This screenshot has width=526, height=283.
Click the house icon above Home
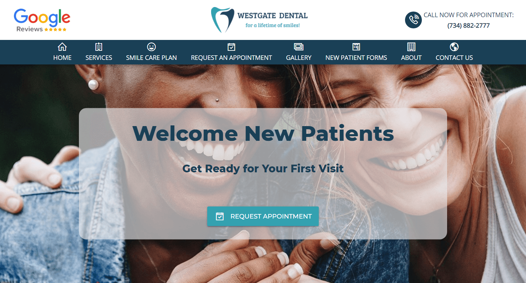click(x=62, y=47)
